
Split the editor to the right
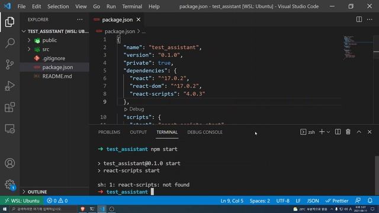pyautogui.click(x=359, y=20)
